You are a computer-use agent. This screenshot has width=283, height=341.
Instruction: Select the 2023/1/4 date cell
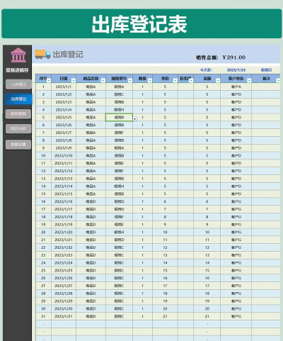tap(64, 110)
